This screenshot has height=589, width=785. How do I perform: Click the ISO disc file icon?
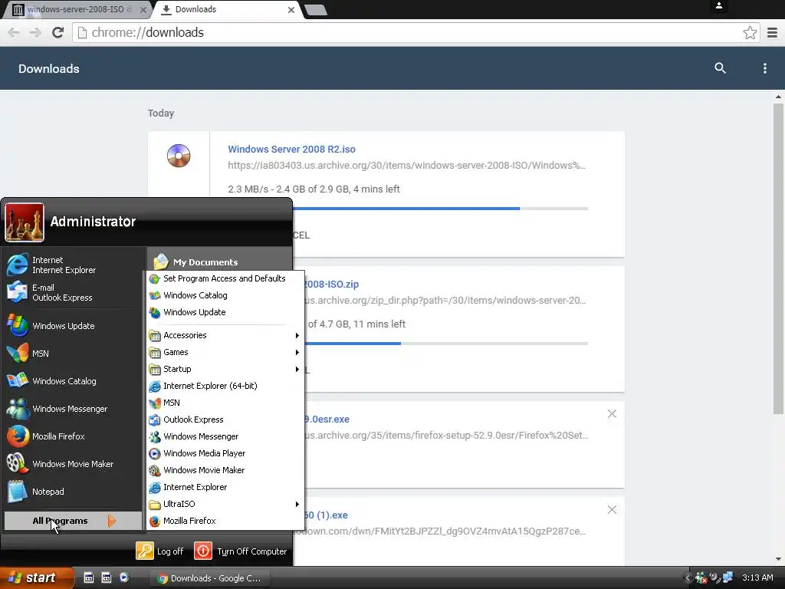pos(179,155)
